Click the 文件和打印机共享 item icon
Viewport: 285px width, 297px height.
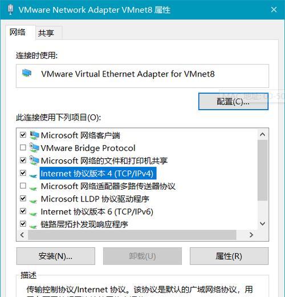(x=34, y=160)
